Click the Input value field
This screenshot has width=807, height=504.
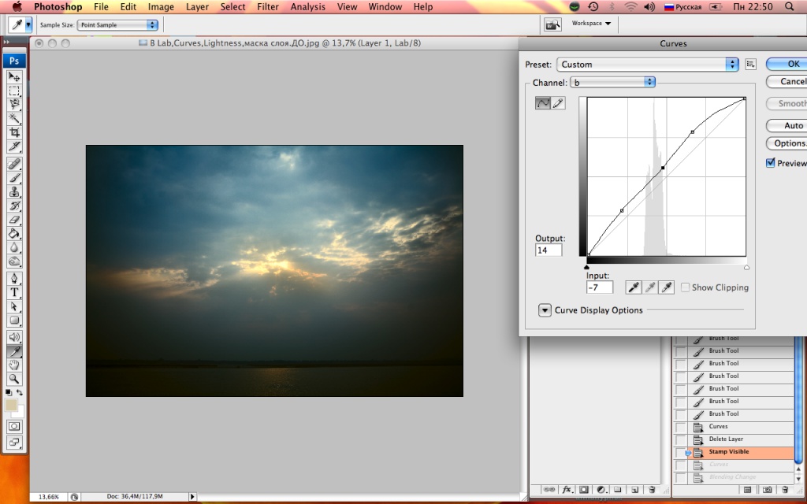click(600, 287)
